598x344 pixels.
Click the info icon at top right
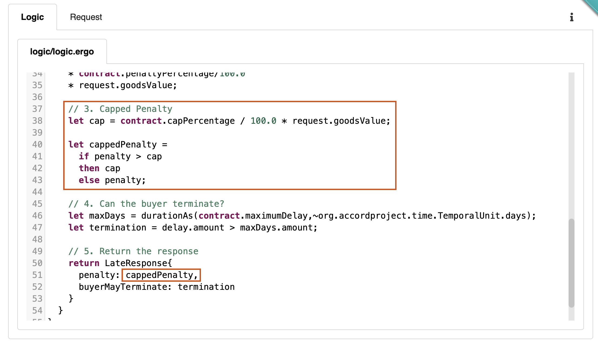(572, 17)
